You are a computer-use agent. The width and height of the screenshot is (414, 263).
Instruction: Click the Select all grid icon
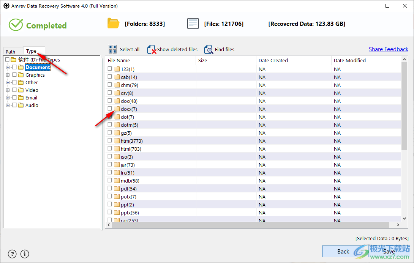[x=112, y=49]
